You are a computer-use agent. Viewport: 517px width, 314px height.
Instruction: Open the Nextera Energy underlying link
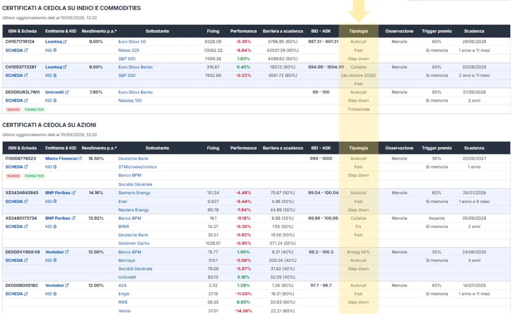point(134,210)
